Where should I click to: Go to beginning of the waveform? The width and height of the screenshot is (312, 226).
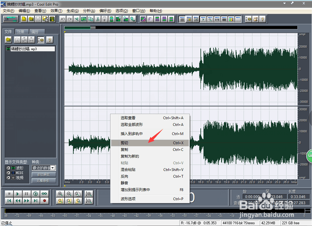9,201
